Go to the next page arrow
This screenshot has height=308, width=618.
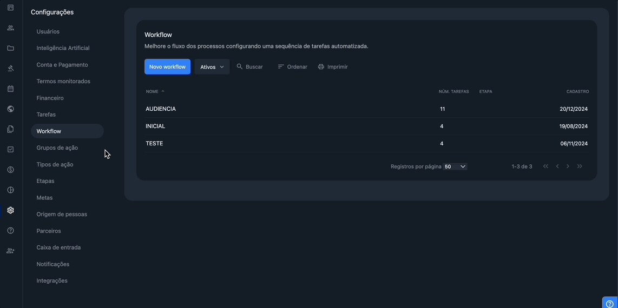[568, 166]
